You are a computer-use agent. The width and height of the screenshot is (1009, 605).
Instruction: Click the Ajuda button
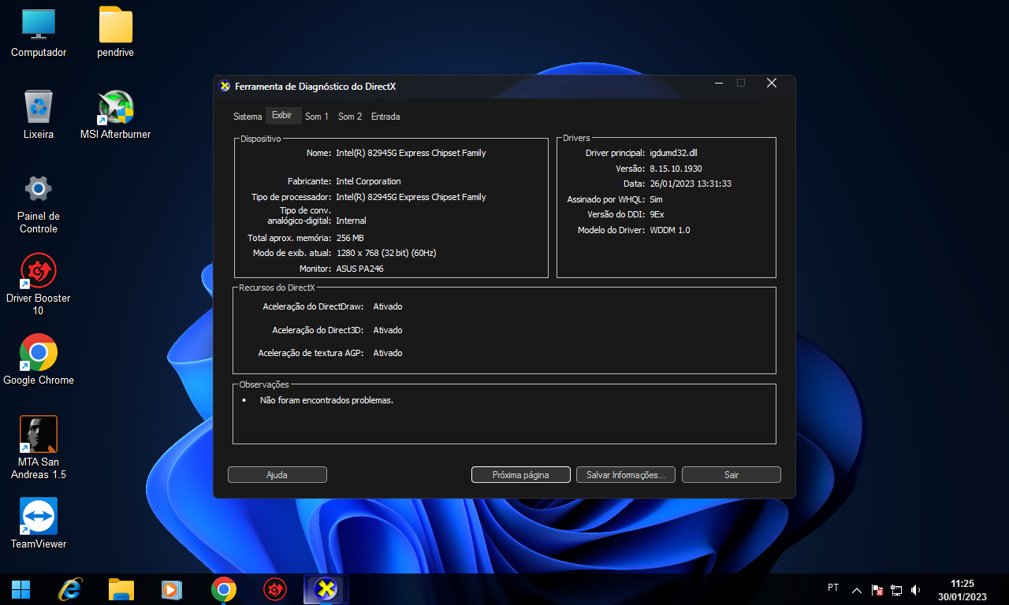[277, 475]
